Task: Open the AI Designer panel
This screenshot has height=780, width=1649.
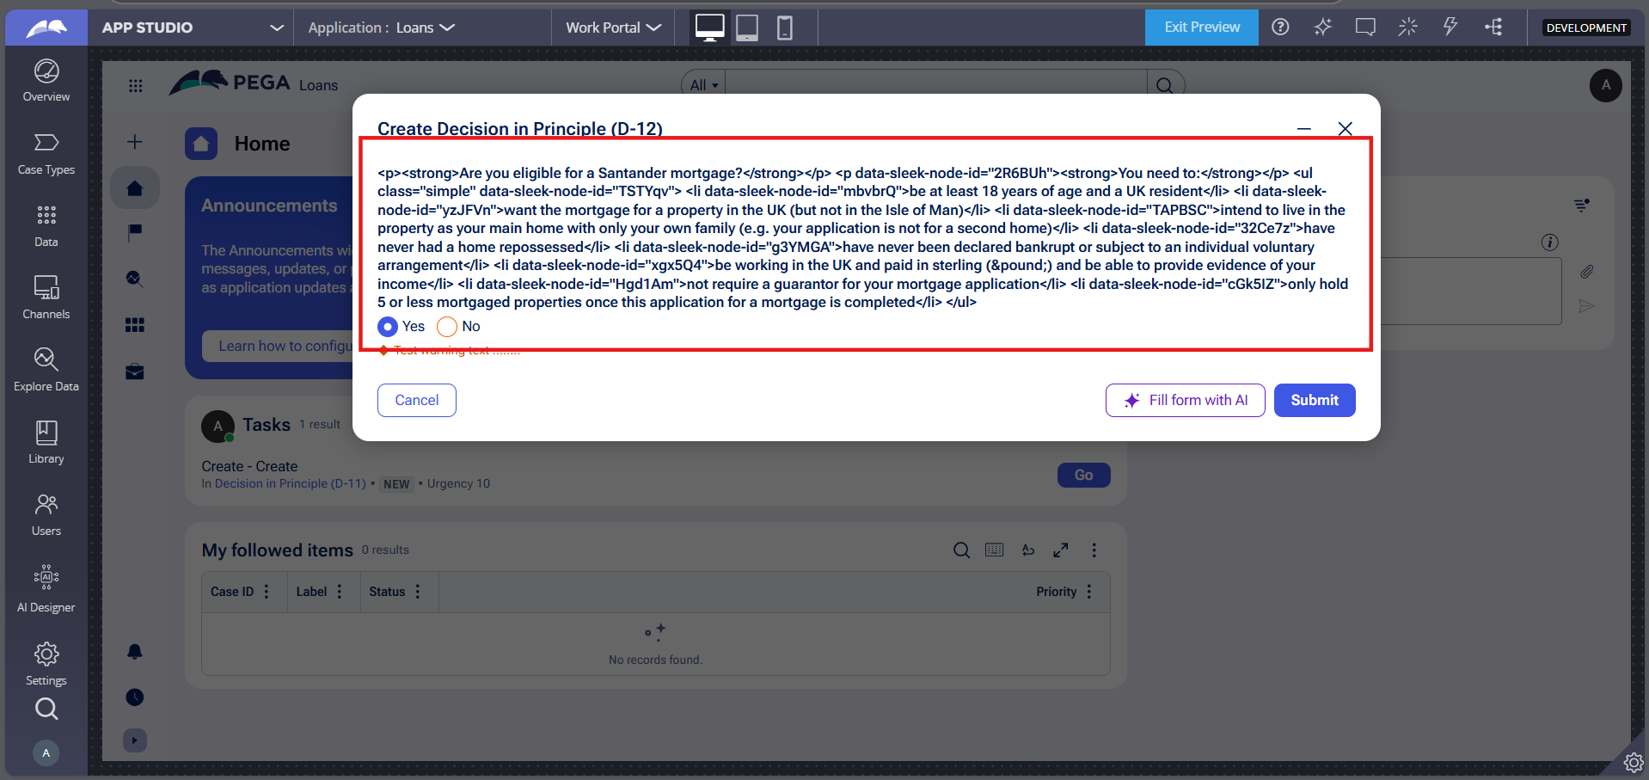Action: tap(46, 589)
